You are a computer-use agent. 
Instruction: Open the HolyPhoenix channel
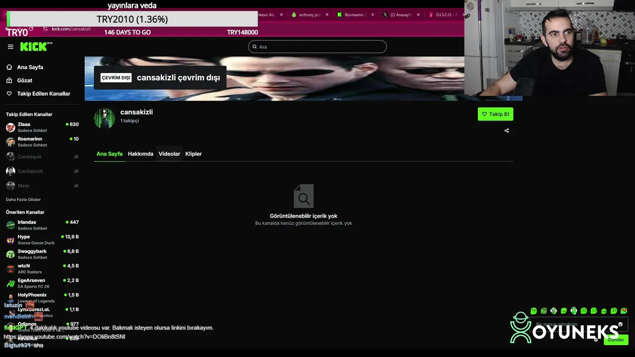pos(42,298)
